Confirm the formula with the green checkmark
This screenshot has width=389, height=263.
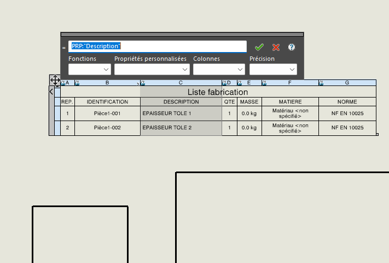259,47
